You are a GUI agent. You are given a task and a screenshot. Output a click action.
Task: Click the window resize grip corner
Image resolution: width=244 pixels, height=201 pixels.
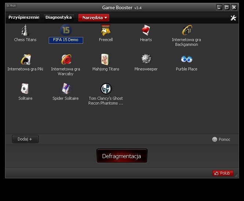236,176
